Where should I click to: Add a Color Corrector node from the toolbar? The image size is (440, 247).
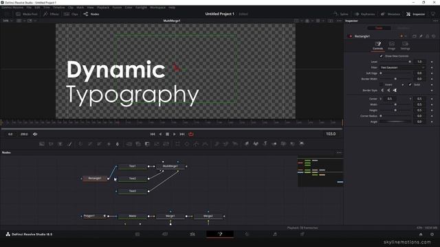click(80, 144)
